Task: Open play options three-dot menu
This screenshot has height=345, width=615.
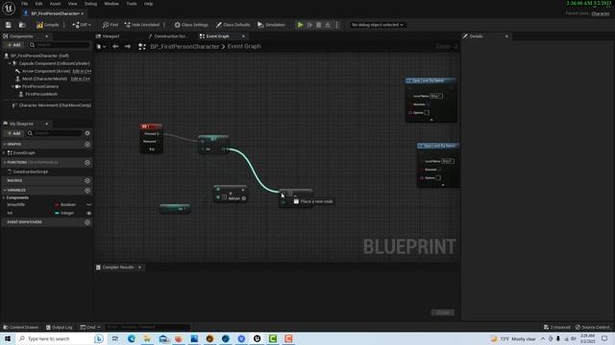Action: pyautogui.click(x=336, y=25)
